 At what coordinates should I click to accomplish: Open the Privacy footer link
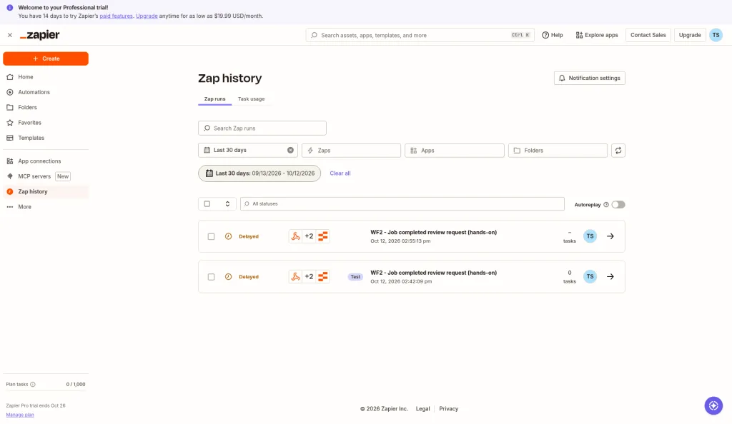point(449,408)
